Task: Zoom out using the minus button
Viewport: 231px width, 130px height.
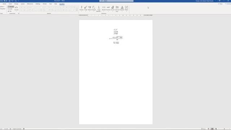Action: pos(218,129)
